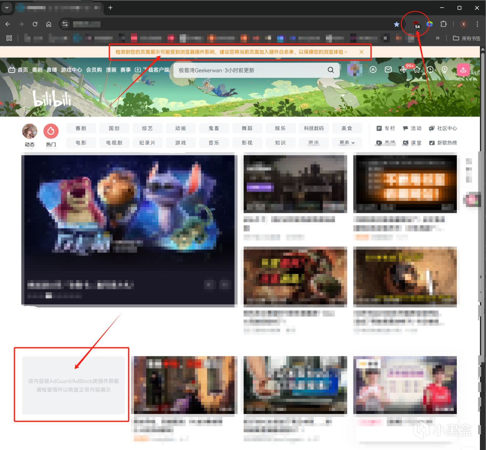Select the 纪录片 category chip

pos(147,143)
